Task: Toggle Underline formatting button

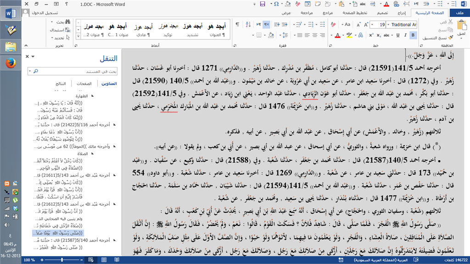Action: pyautogui.click(x=398, y=35)
